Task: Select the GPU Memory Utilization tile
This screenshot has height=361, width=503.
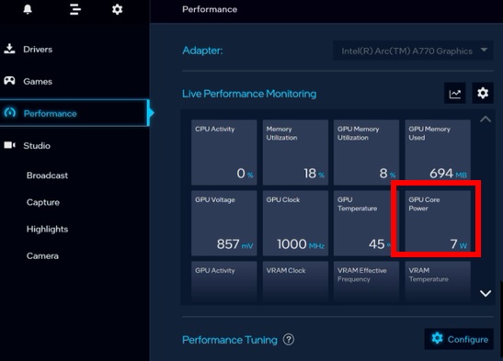Action: pos(366,152)
